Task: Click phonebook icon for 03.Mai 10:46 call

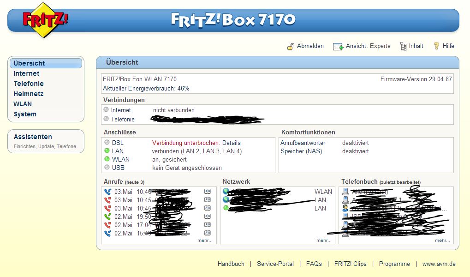Action: point(208,191)
